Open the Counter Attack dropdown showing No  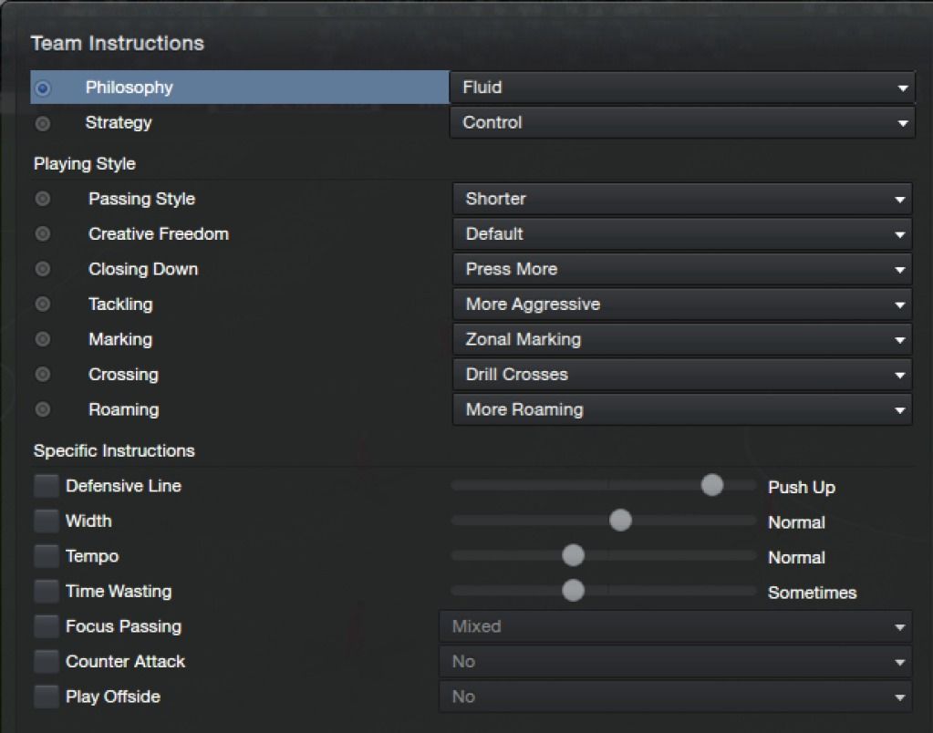click(676, 662)
